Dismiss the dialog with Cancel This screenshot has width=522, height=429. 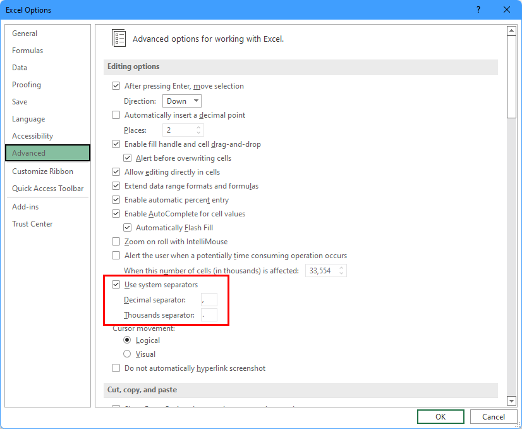click(494, 417)
